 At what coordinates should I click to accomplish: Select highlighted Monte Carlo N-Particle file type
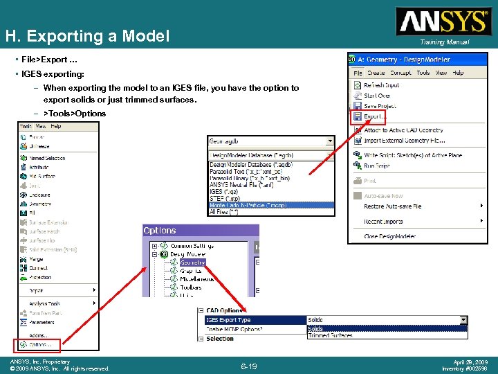tap(271, 205)
